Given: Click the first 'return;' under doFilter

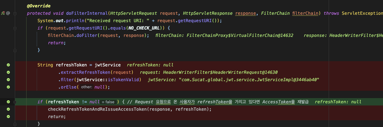Looking at the screenshot, I should [x=57, y=43].
